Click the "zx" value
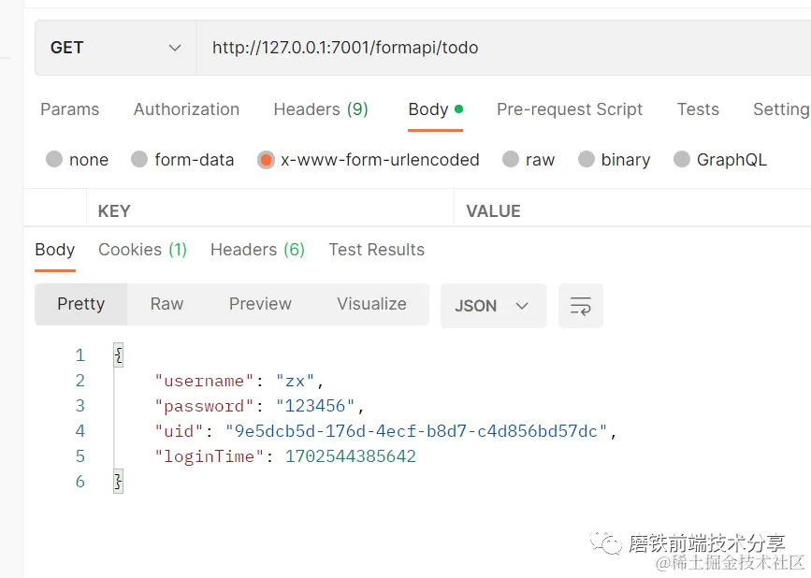811x578 pixels. 295,381
